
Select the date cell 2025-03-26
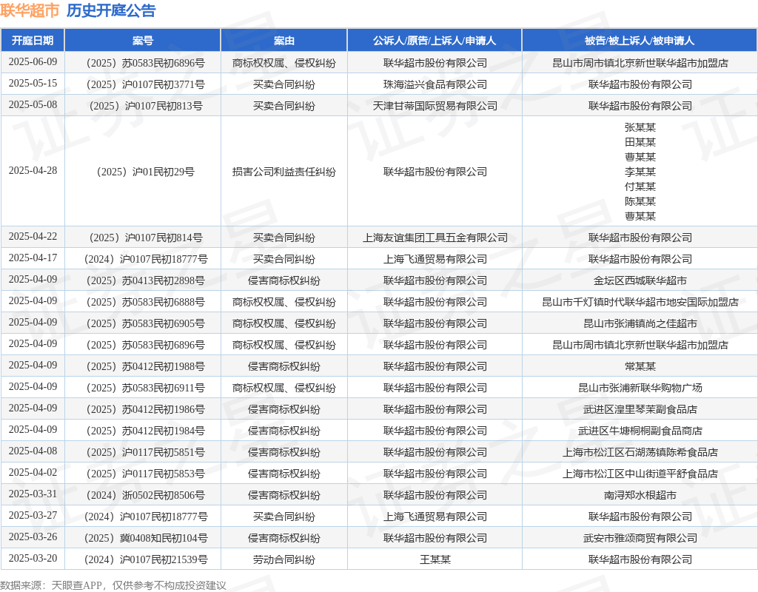click(33, 537)
